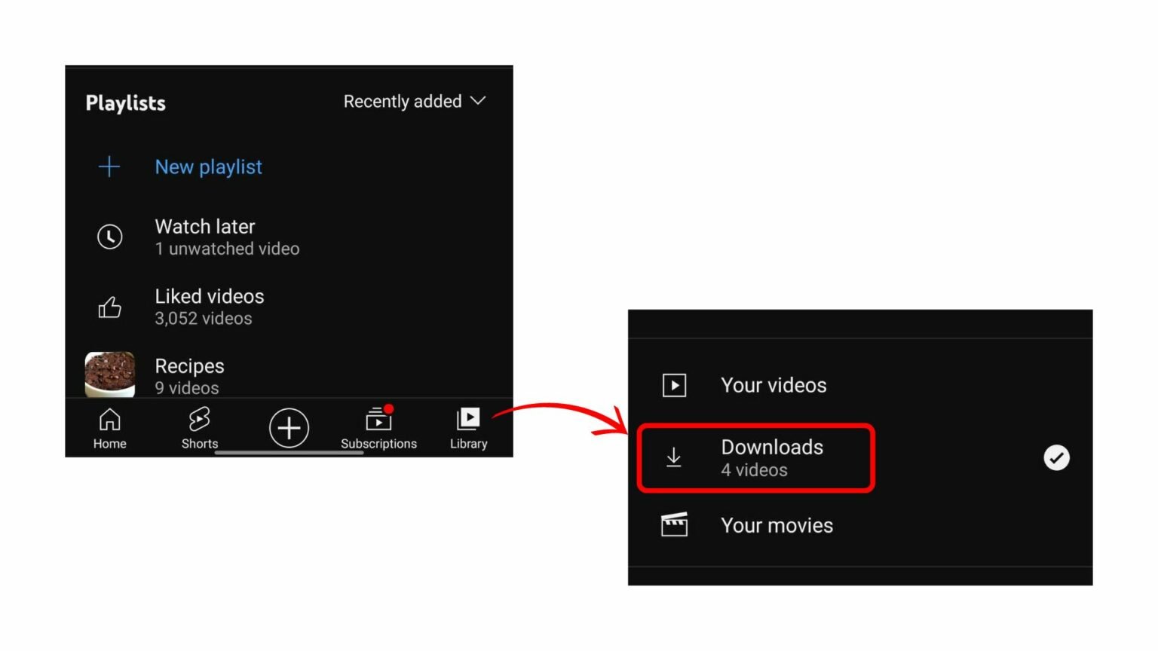Select the Your movies clapperboard icon
This screenshot has height=651, width=1158.
pos(674,524)
